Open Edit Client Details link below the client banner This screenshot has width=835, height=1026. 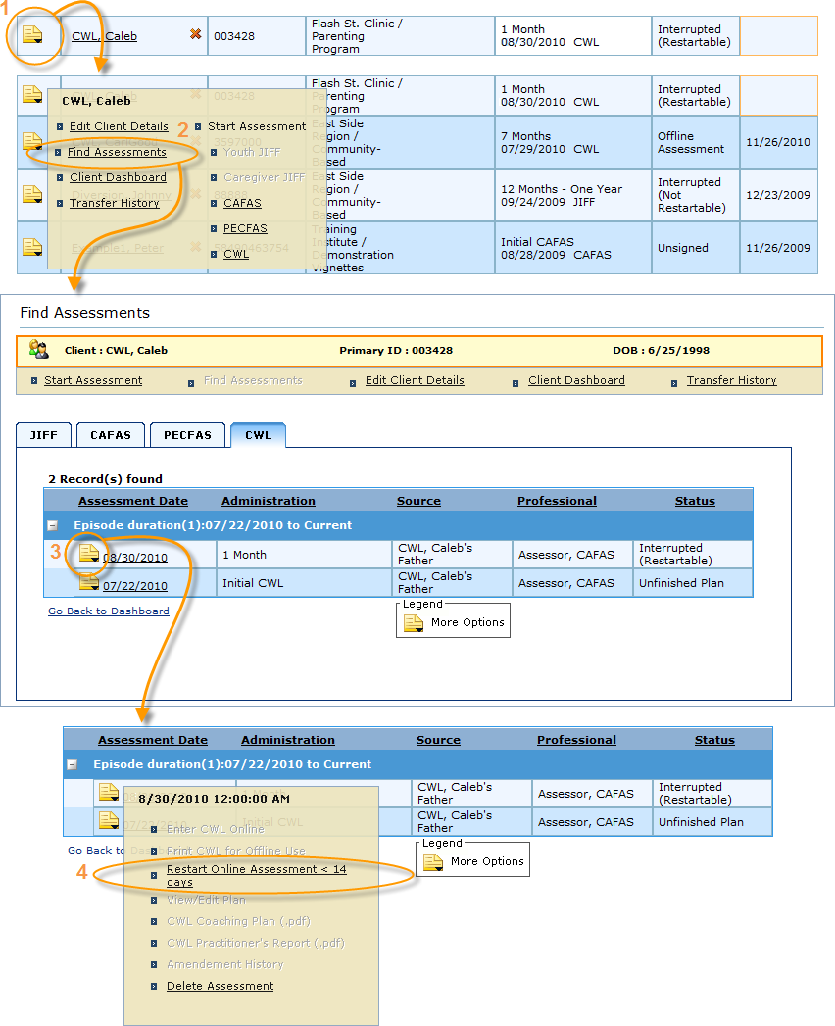[x=415, y=380]
